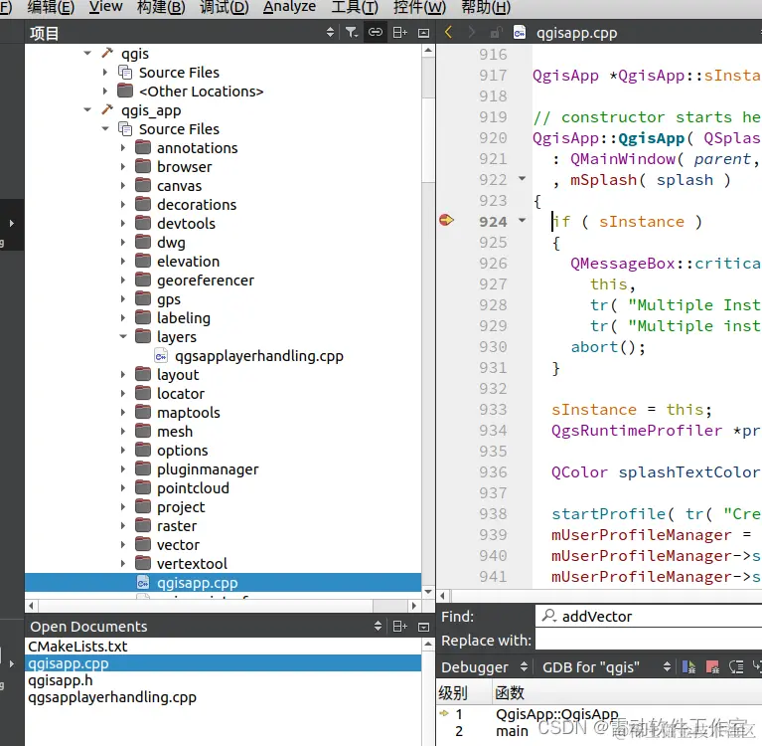Screen dimensions: 762x746
Task: Go forward in editor navigation history
Action: click(471, 33)
